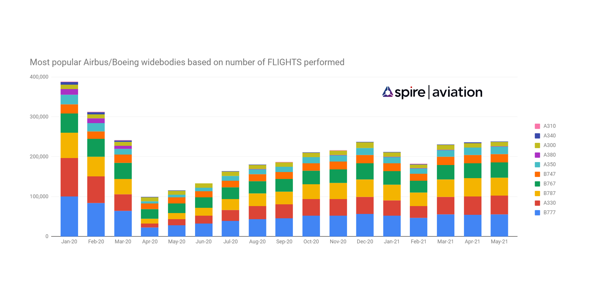
Task: Select the B767 legend label
Action: tap(549, 184)
